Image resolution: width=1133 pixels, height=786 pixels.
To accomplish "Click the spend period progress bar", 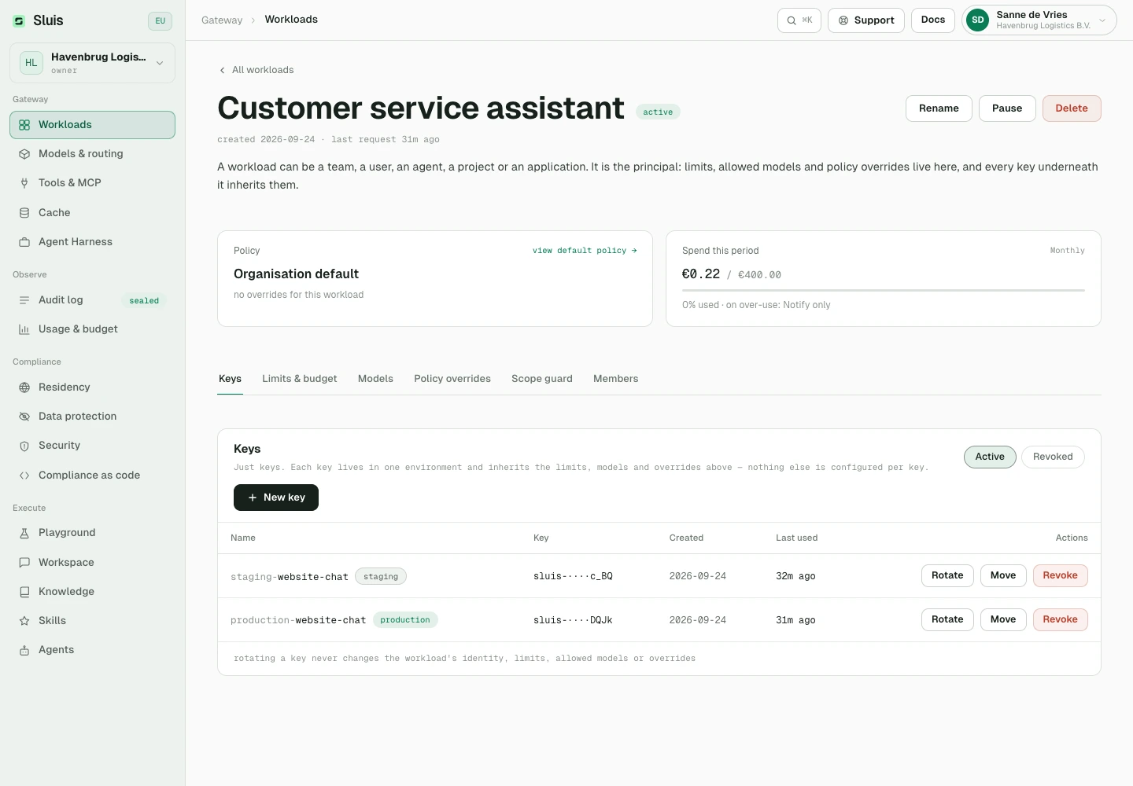I will pos(884,291).
